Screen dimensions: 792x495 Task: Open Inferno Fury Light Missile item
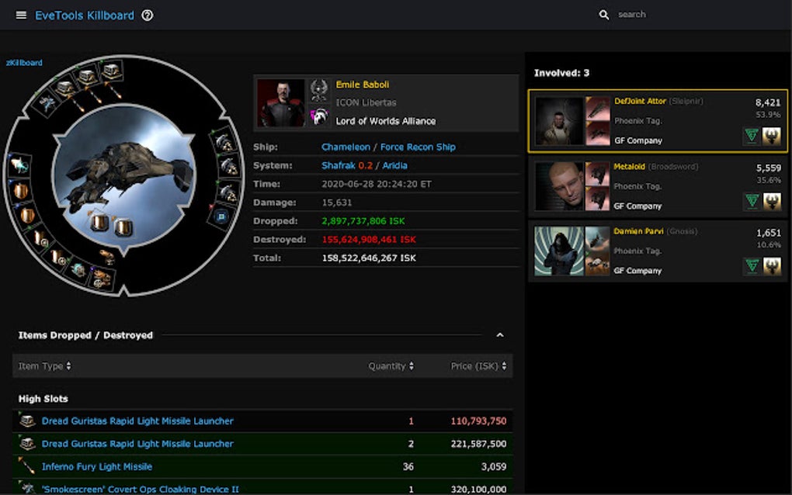(x=97, y=467)
